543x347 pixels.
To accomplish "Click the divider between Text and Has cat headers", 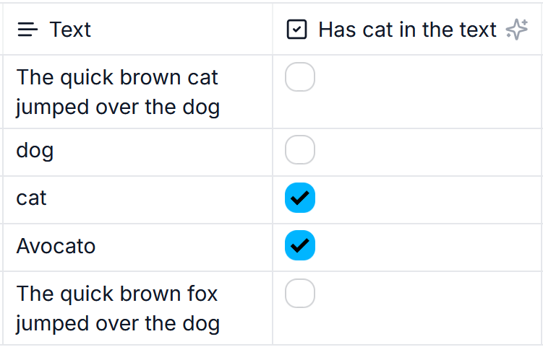I will tap(273, 29).
